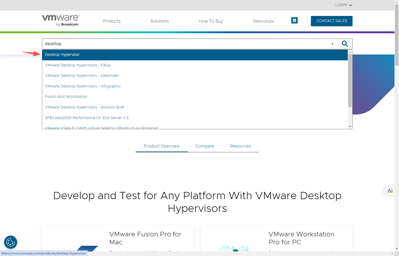Click the magnifier search icon
Image resolution: width=399 pixels, height=256 pixels.
(345, 44)
